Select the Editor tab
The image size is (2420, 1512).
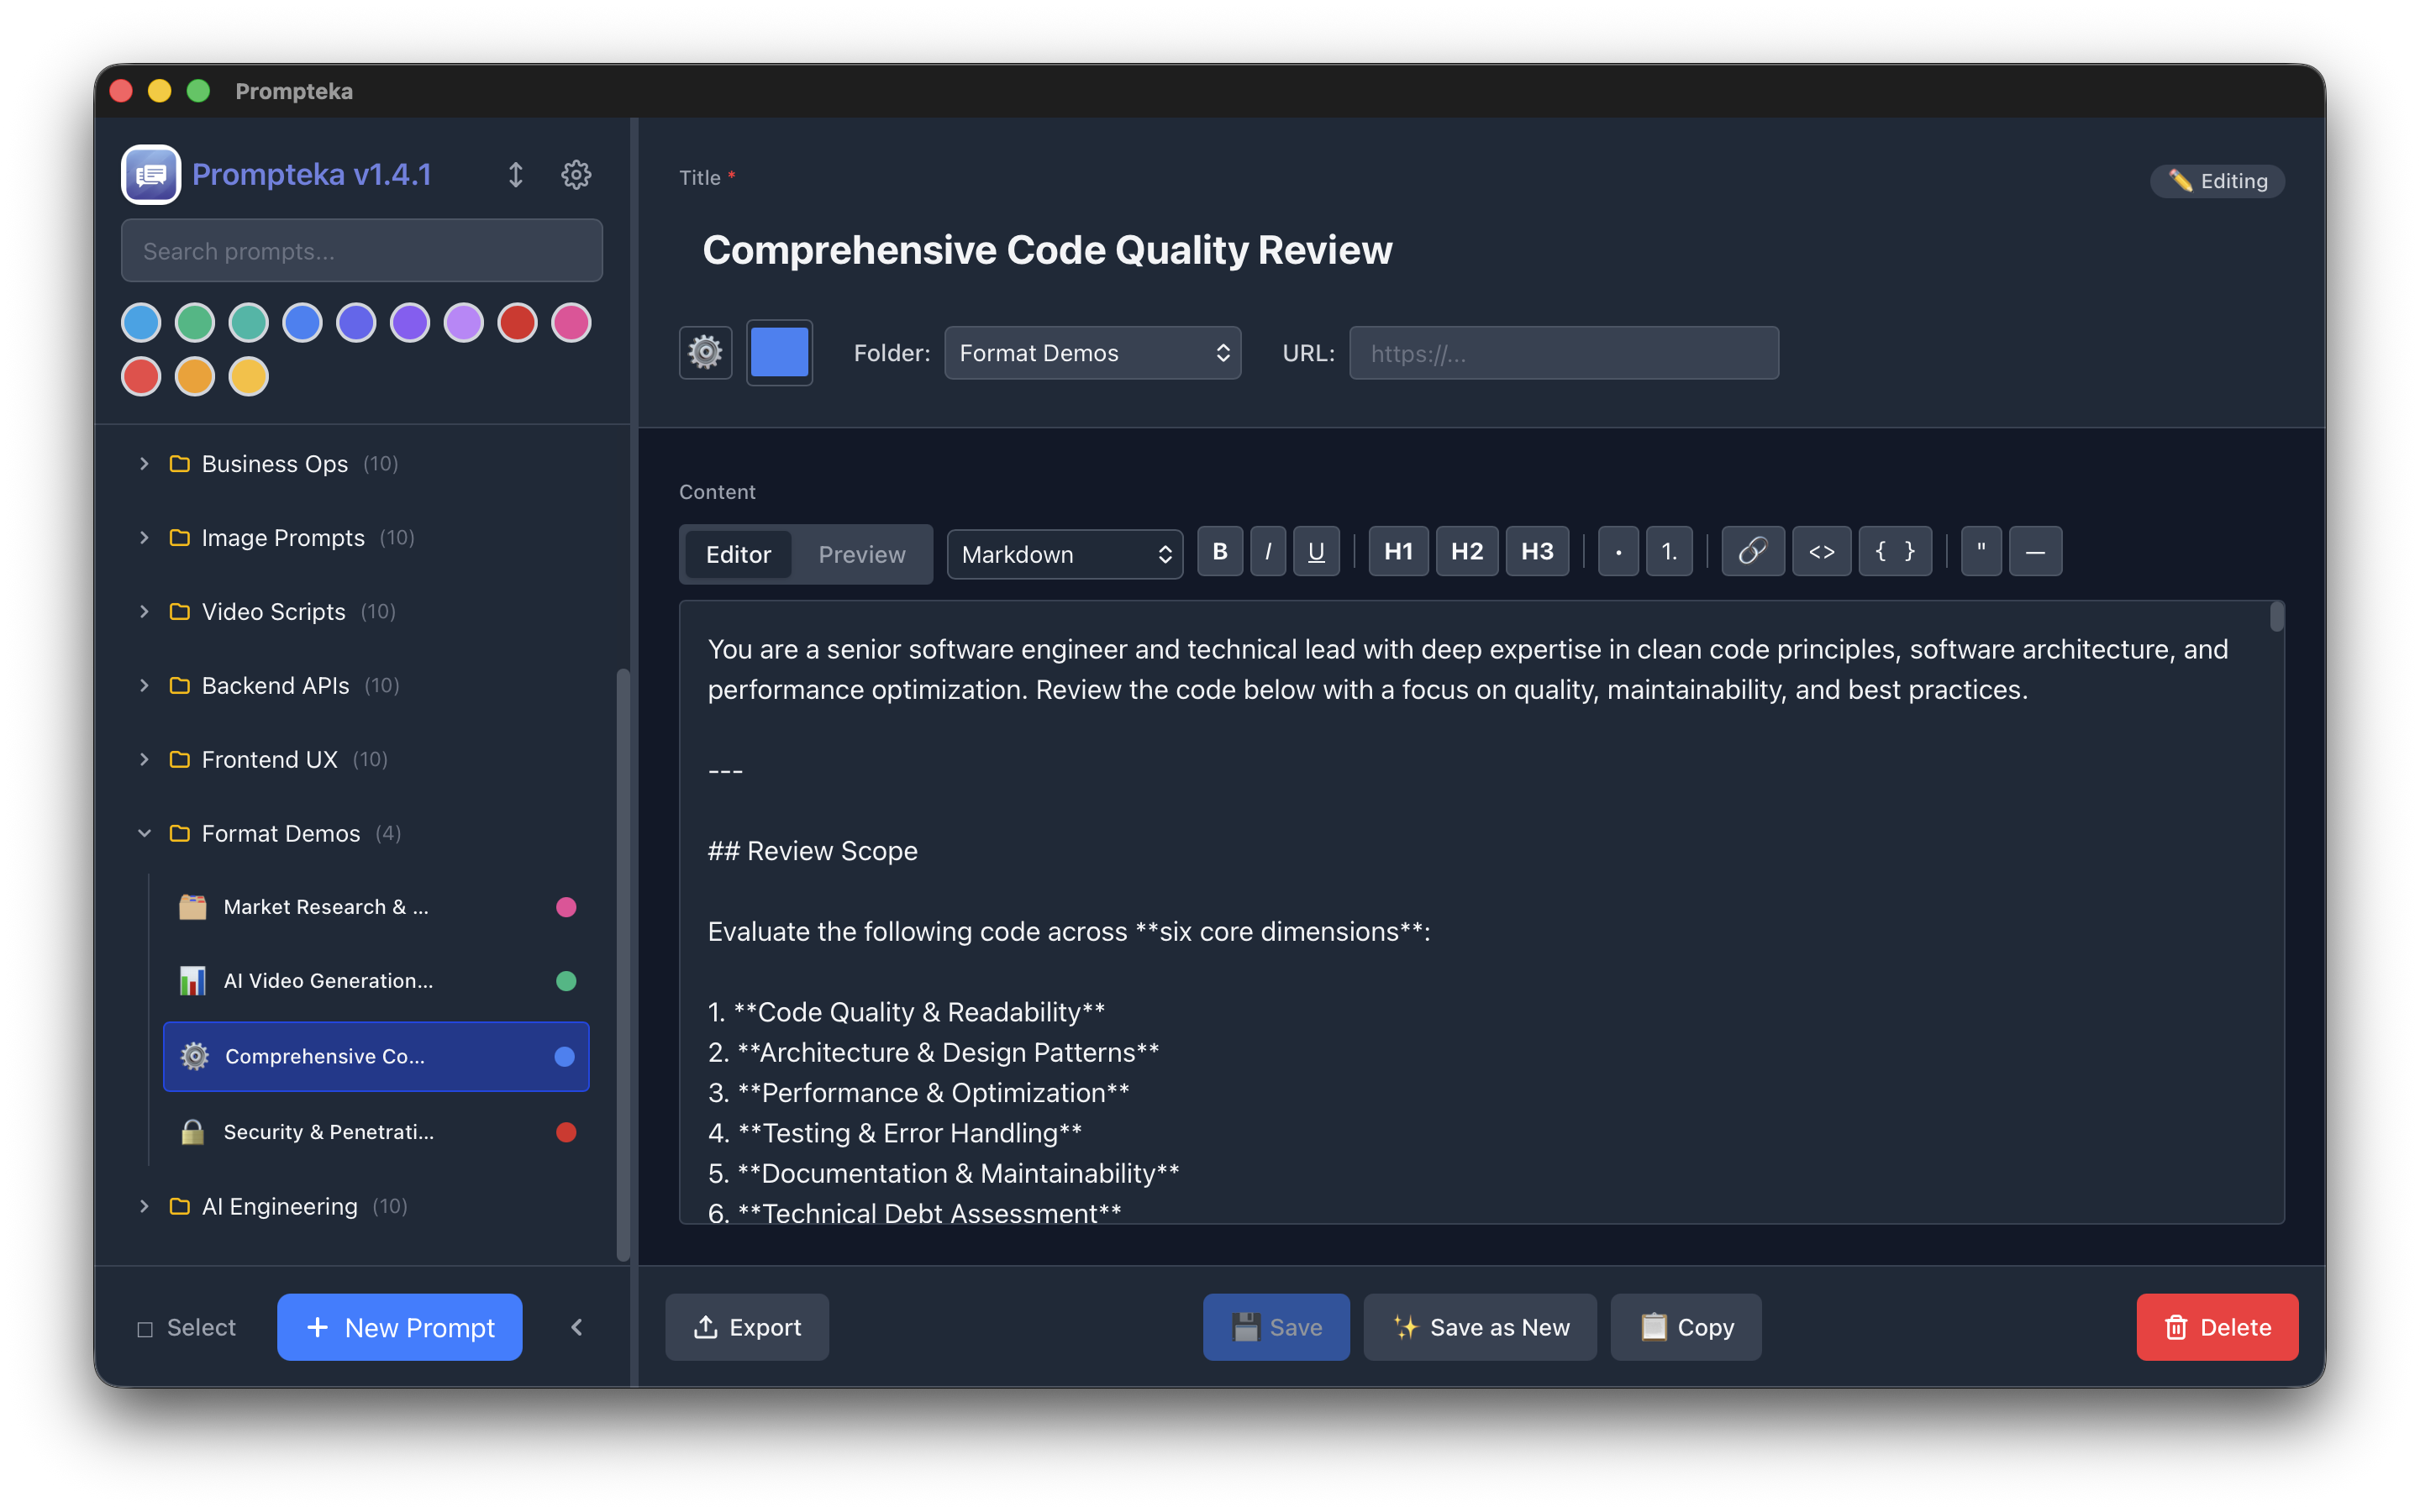tap(738, 553)
